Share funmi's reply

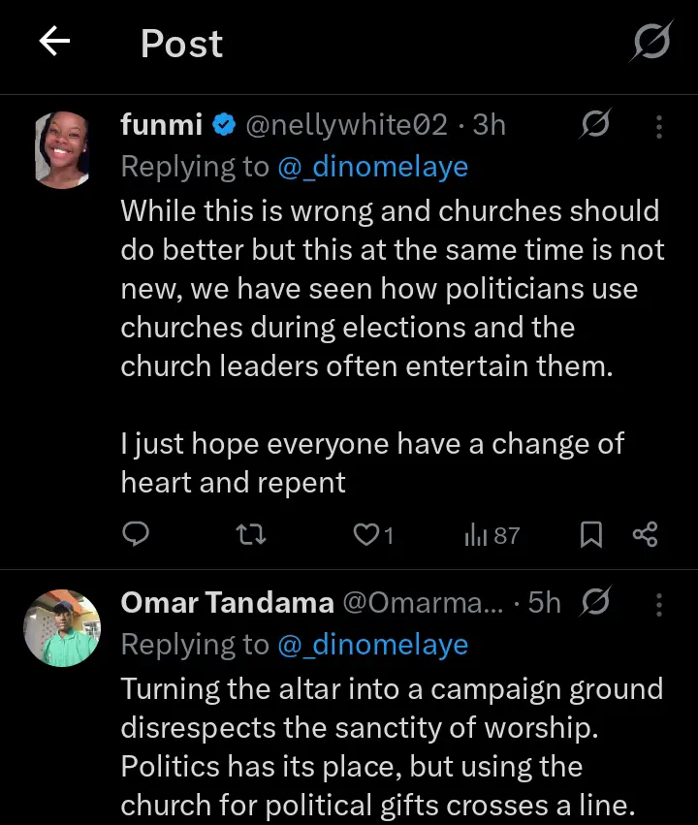(x=645, y=534)
